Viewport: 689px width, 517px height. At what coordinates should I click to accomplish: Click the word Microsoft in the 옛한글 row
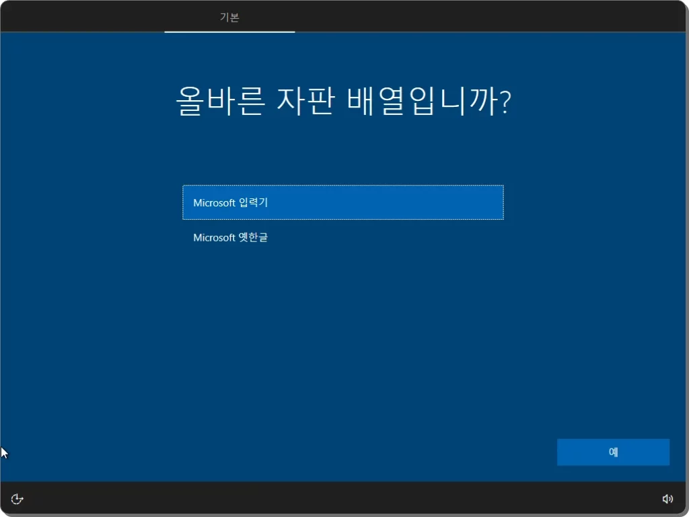click(215, 237)
